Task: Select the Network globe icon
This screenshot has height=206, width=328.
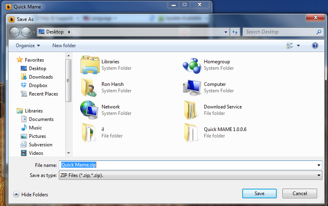Action: [89, 110]
